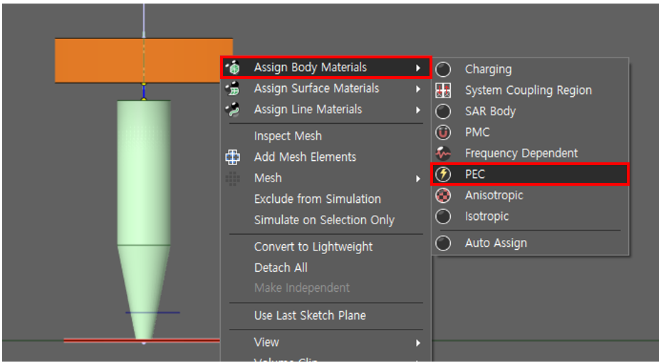
Task: Pick Auto Assign material option
Action: click(496, 243)
